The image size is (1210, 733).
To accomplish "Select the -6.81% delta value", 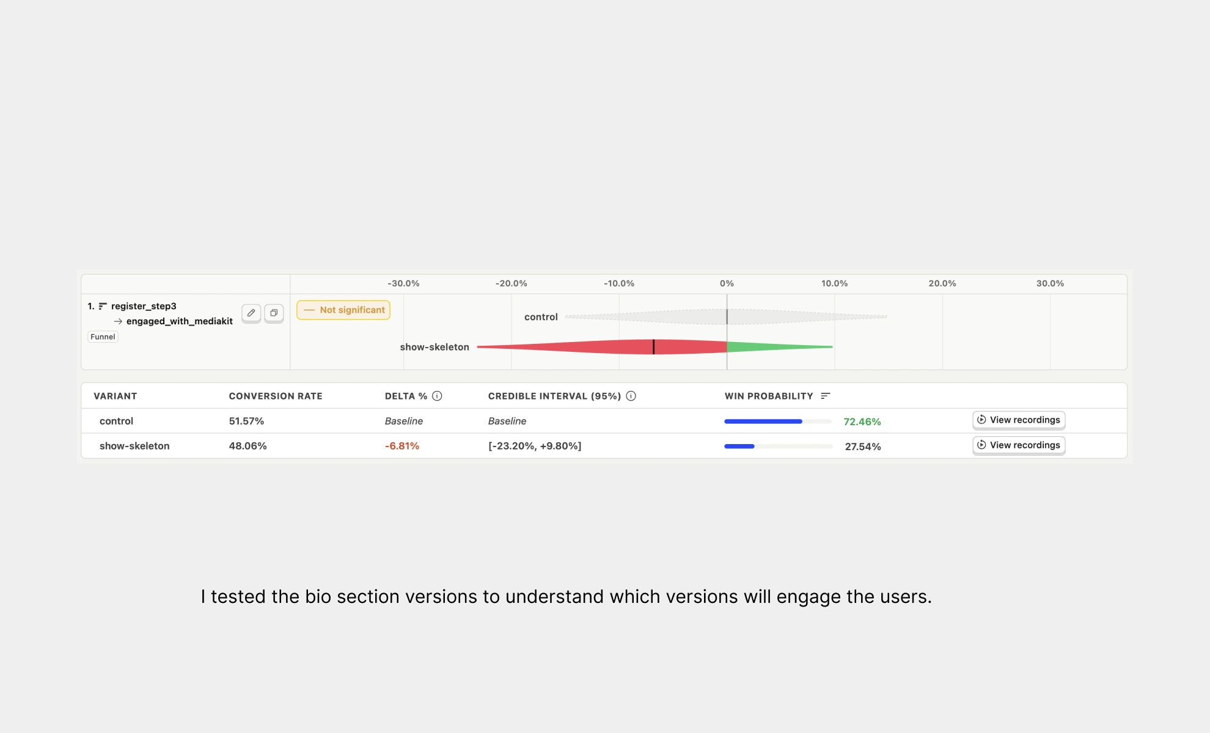I will point(402,446).
